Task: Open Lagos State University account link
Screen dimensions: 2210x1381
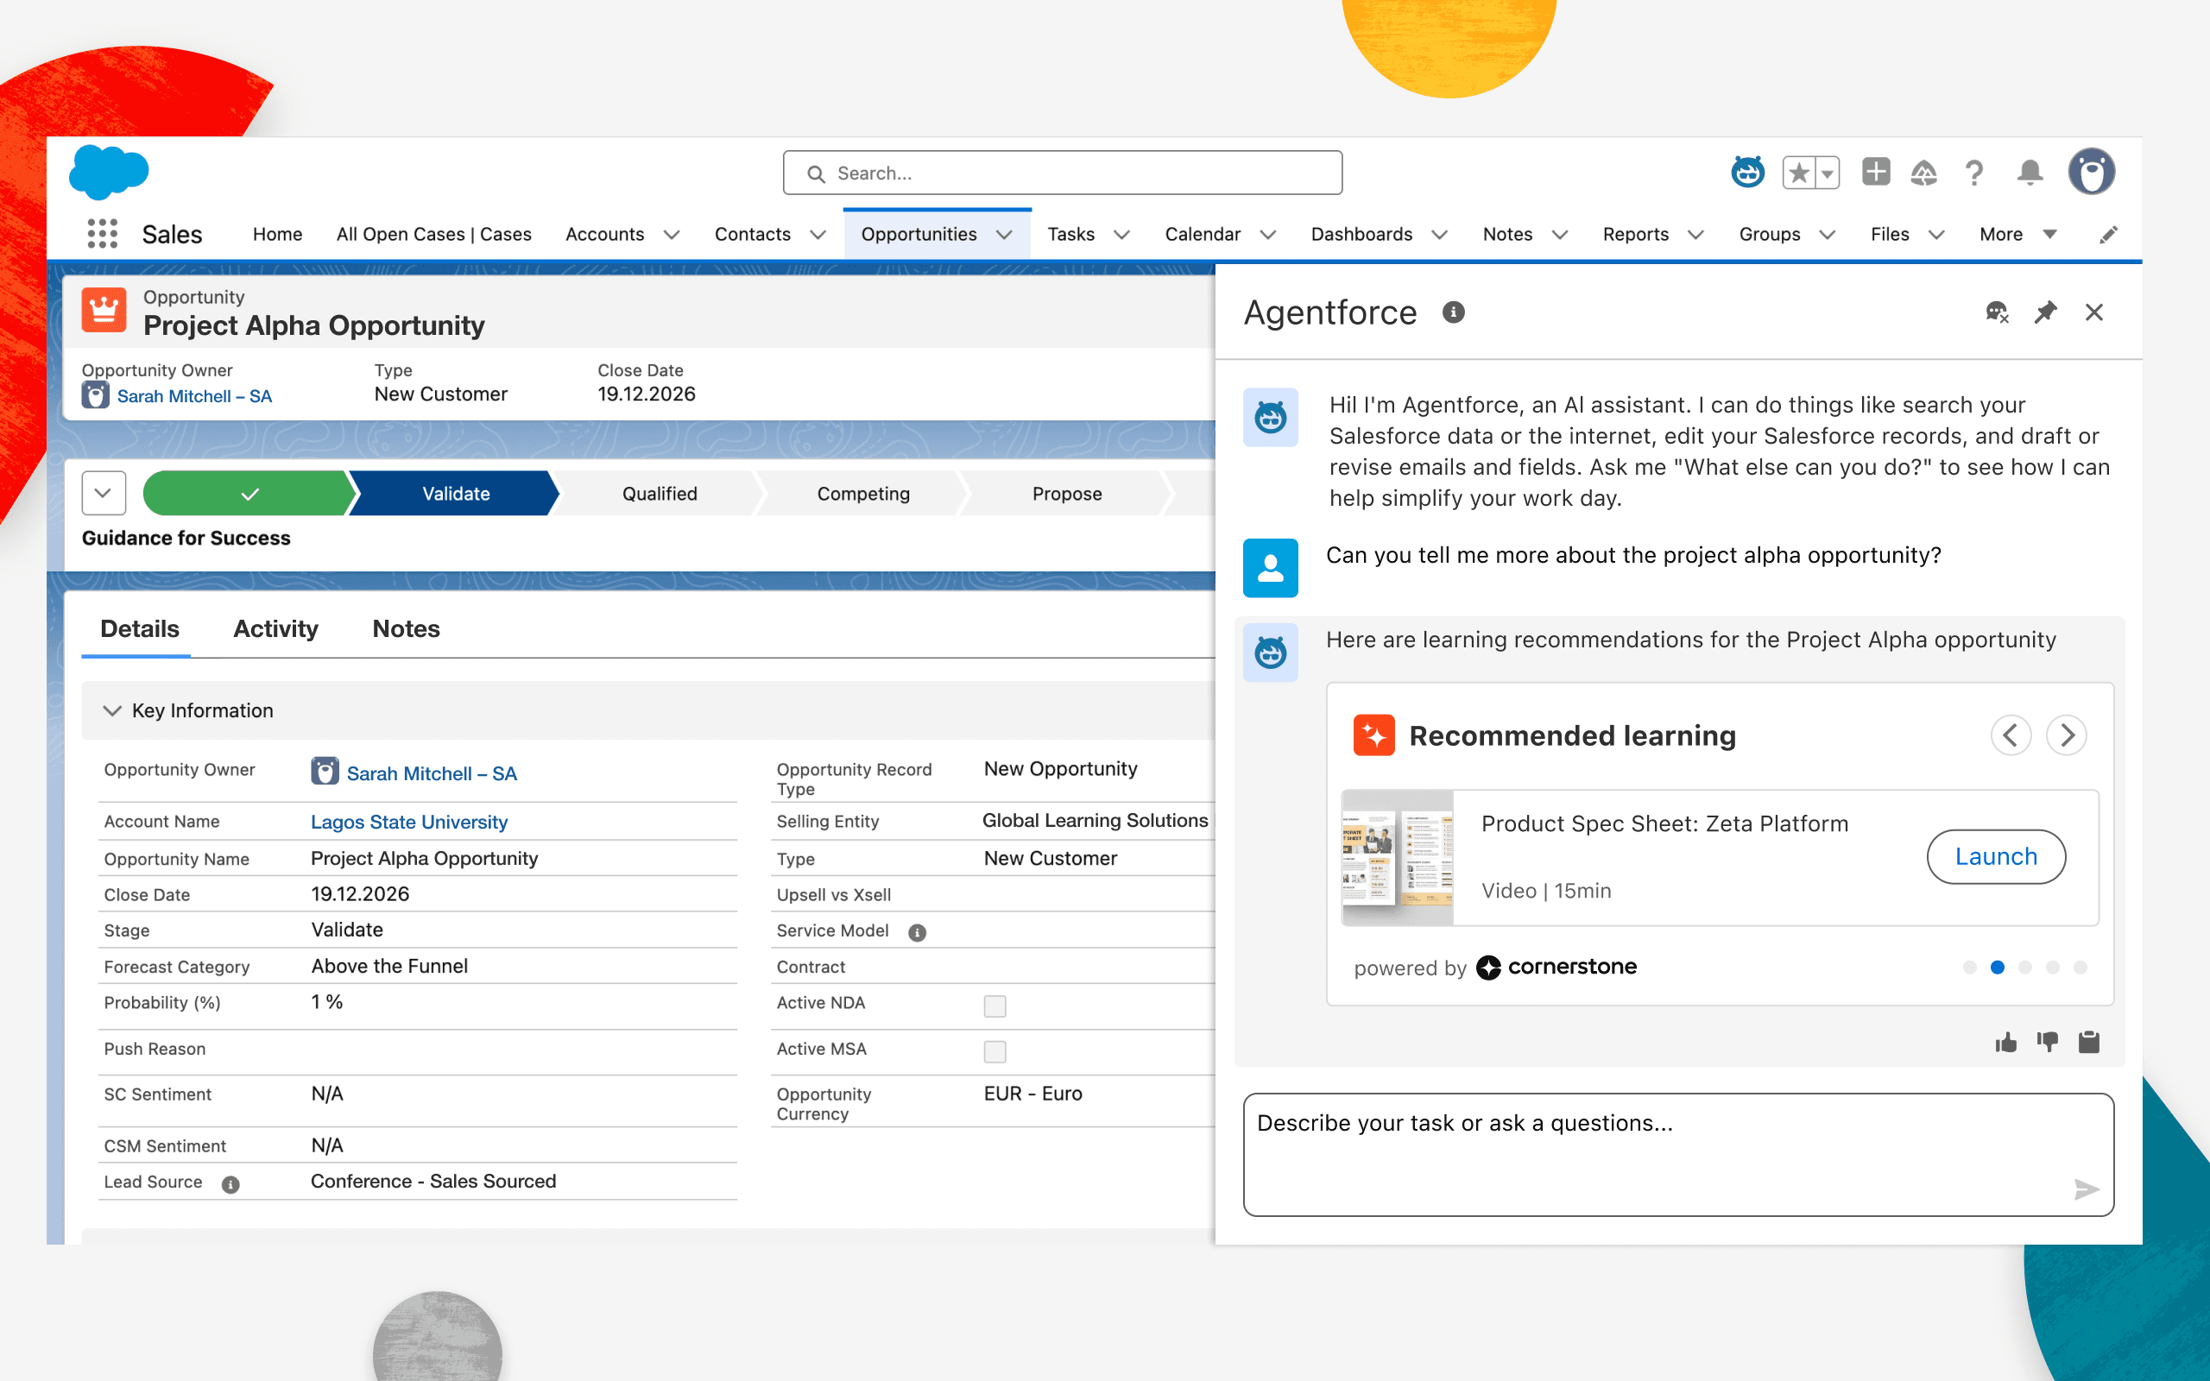Action: [x=409, y=822]
